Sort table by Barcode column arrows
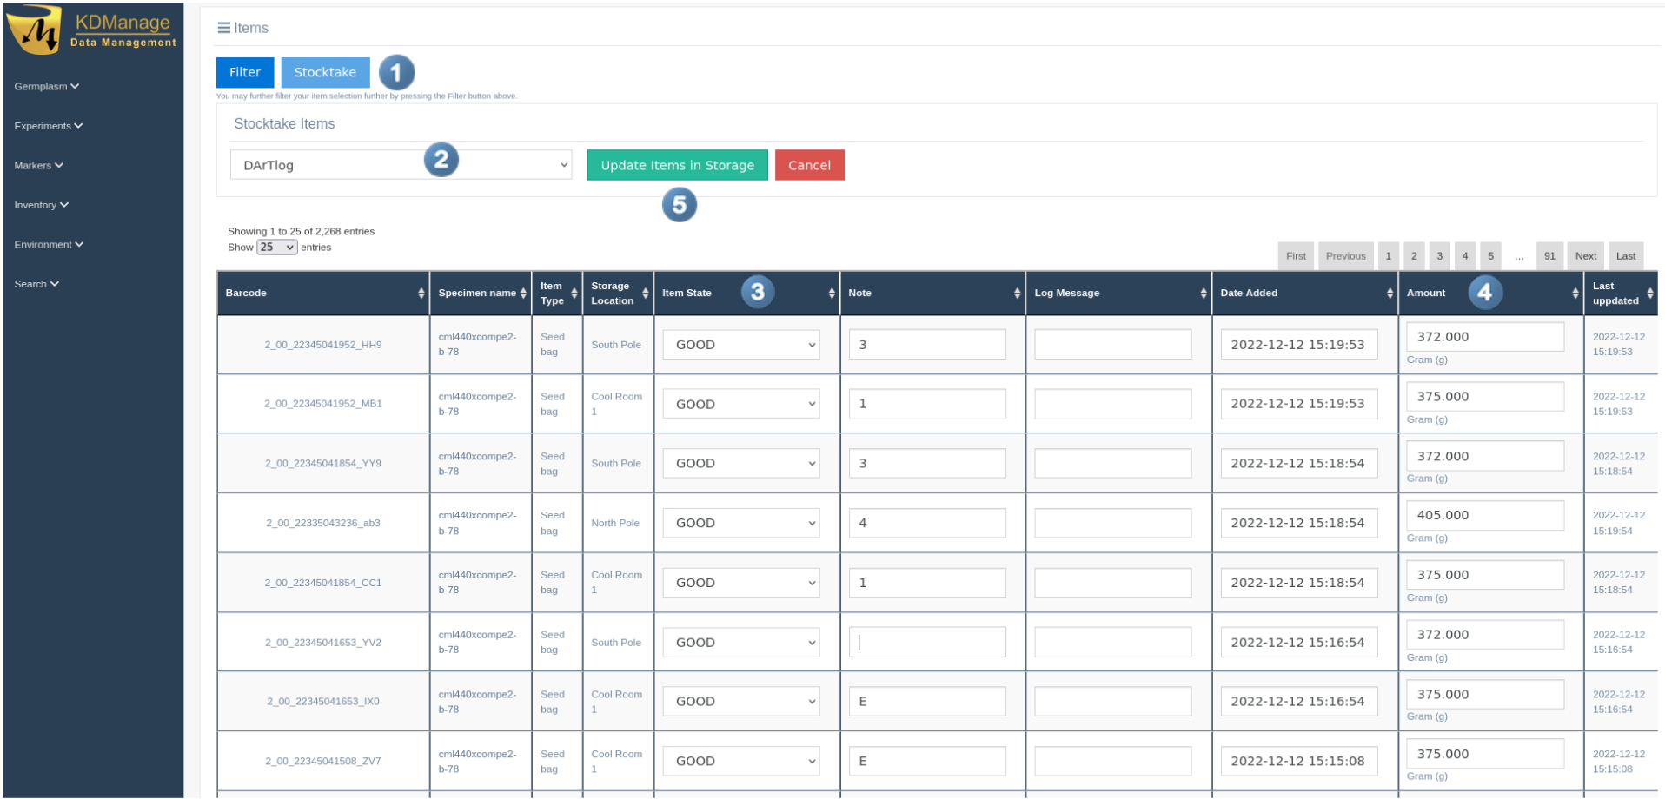The width and height of the screenshot is (1665, 799). point(421,294)
